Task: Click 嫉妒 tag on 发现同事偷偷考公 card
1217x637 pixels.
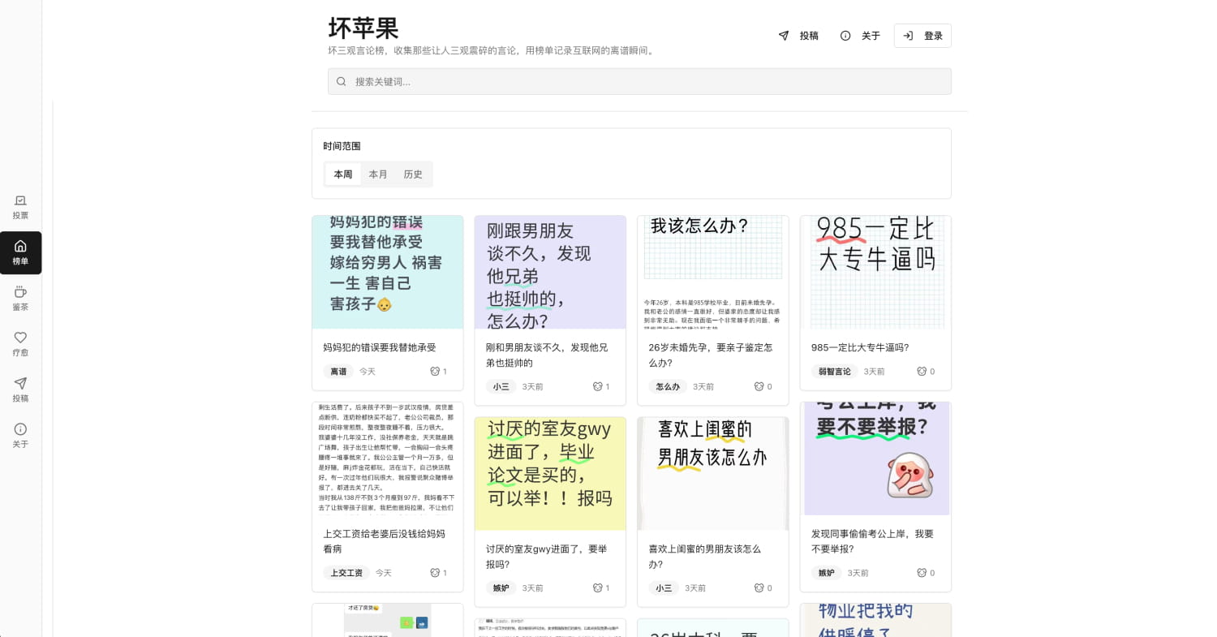Action: [827, 573]
